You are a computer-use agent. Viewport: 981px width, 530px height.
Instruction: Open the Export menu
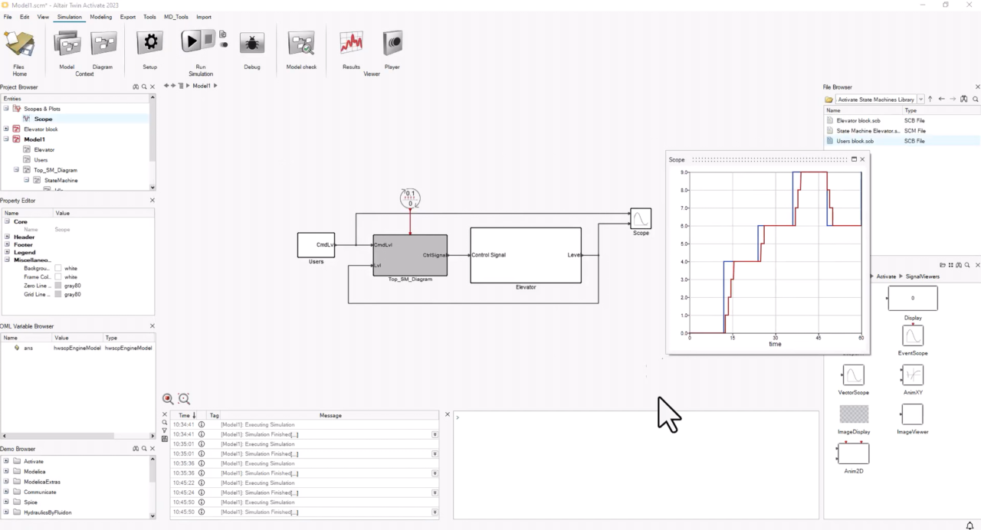click(x=128, y=17)
